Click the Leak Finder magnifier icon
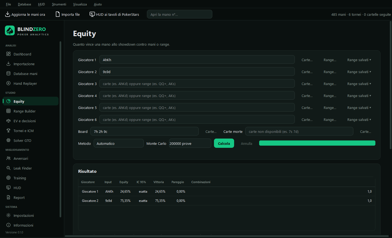The height and width of the screenshot is (238, 392). click(8, 168)
